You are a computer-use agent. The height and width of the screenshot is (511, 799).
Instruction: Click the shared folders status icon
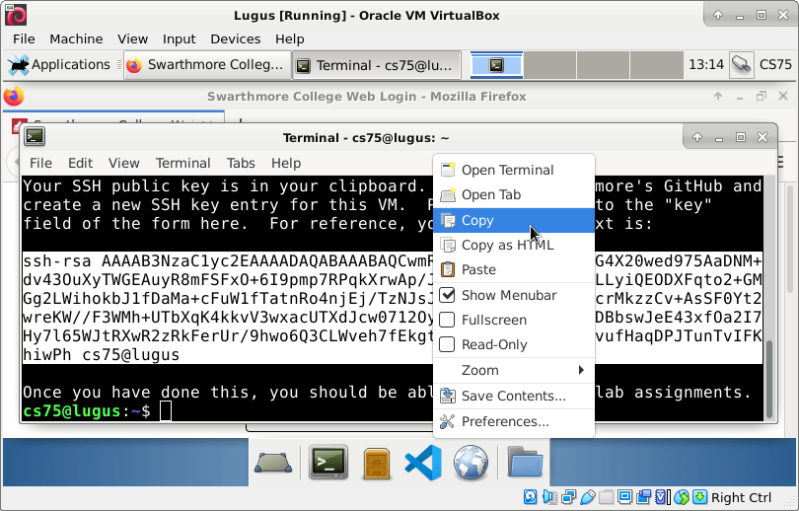(607, 497)
